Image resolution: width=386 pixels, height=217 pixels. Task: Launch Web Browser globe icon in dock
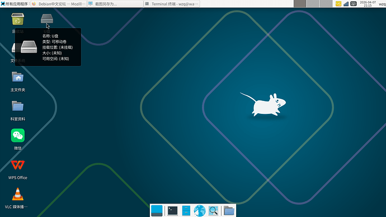pyautogui.click(x=200, y=211)
